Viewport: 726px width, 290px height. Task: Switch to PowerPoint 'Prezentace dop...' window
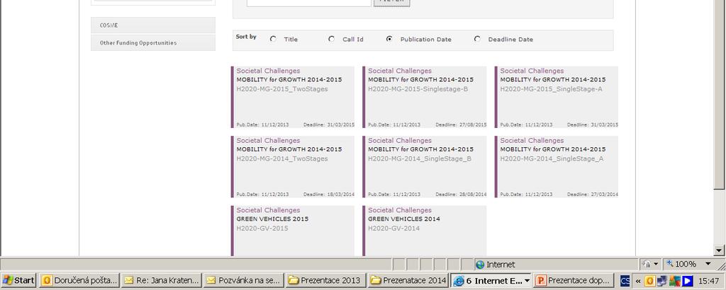coord(574,280)
